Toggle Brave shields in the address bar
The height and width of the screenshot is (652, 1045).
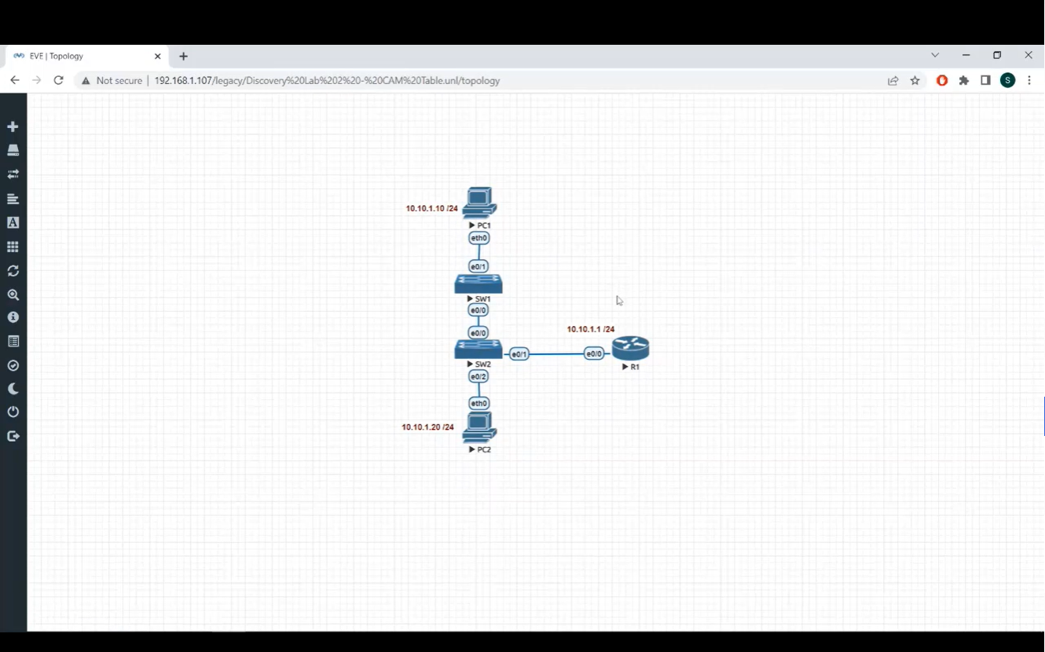point(941,80)
